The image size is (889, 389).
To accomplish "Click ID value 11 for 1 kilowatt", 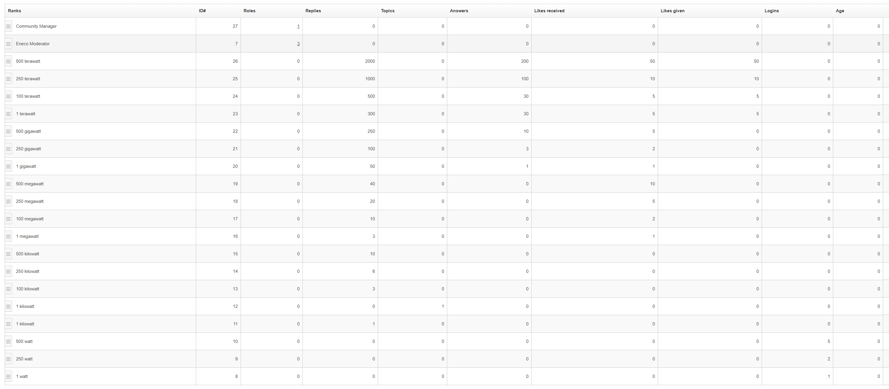I will pyautogui.click(x=235, y=324).
